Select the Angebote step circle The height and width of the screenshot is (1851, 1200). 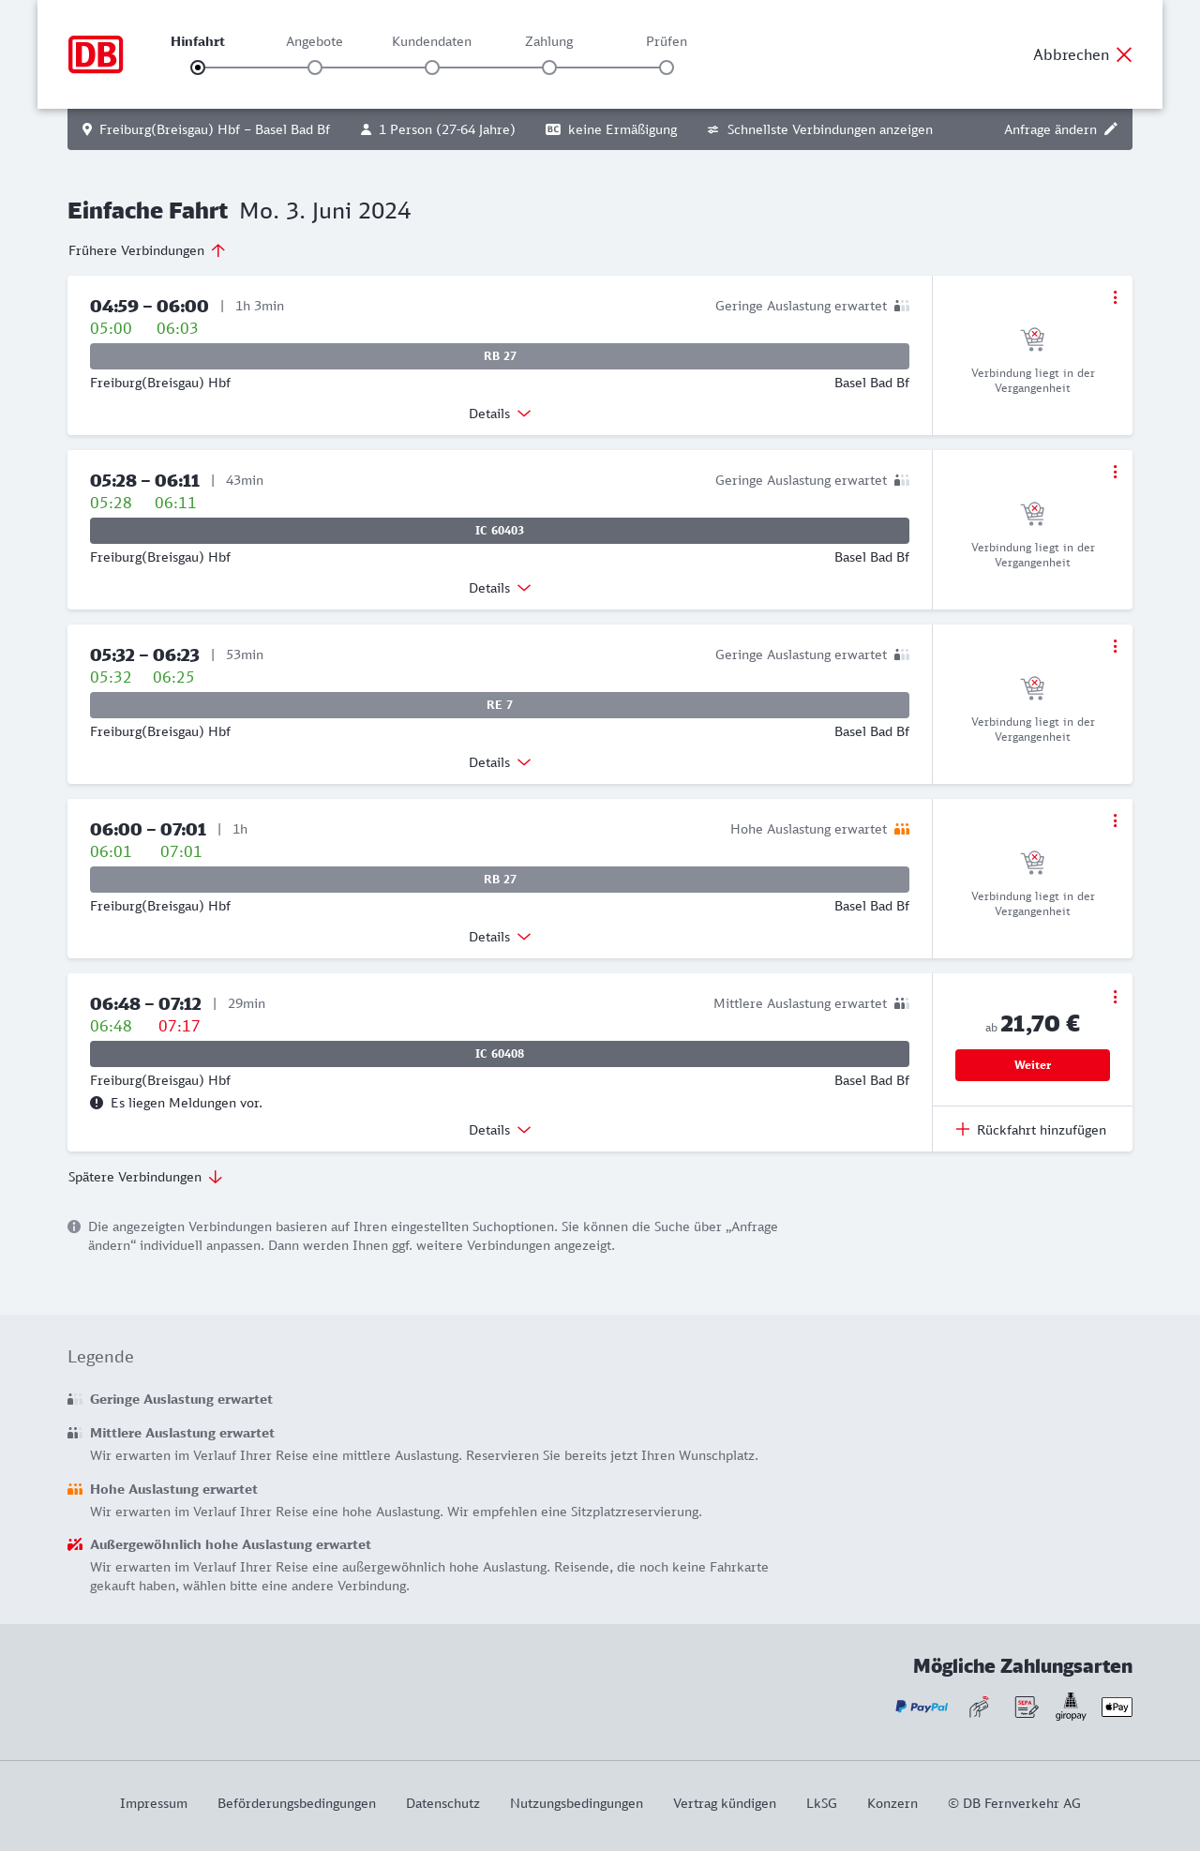(315, 68)
